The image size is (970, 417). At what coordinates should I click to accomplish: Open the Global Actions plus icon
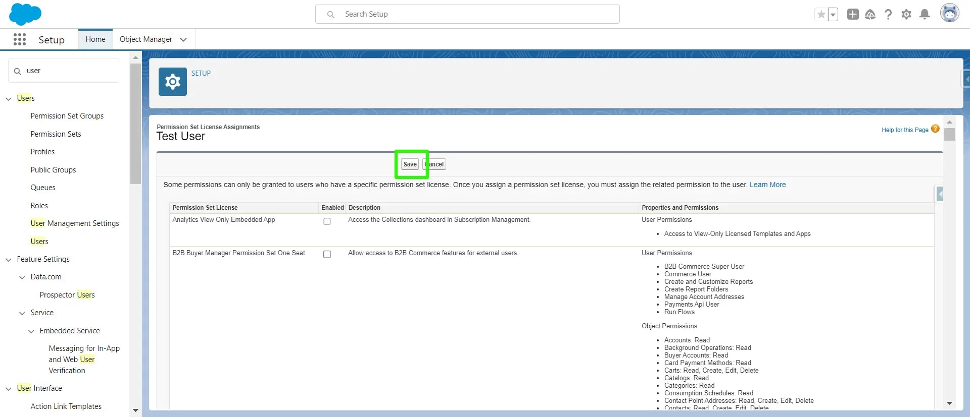[x=853, y=15]
